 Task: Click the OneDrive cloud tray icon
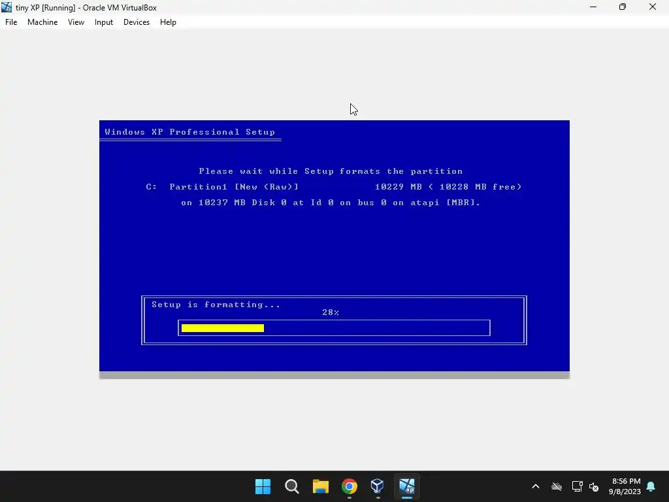pyautogui.click(x=557, y=486)
